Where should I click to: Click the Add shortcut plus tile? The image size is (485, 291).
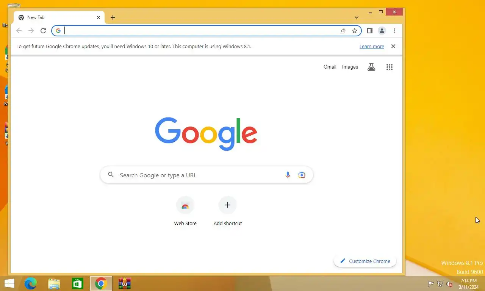tap(228, 211)
